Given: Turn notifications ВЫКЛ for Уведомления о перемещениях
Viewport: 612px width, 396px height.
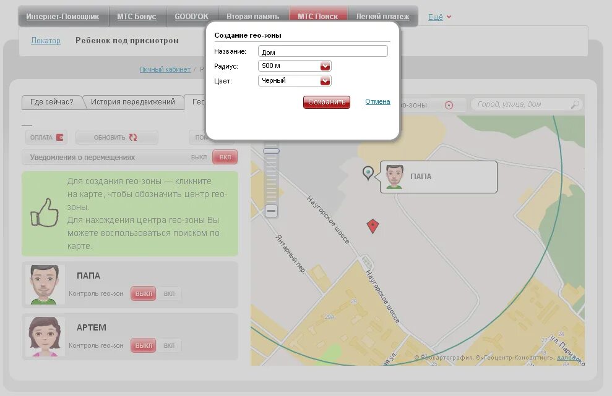Looking at the screenshot, I should 199,157.
